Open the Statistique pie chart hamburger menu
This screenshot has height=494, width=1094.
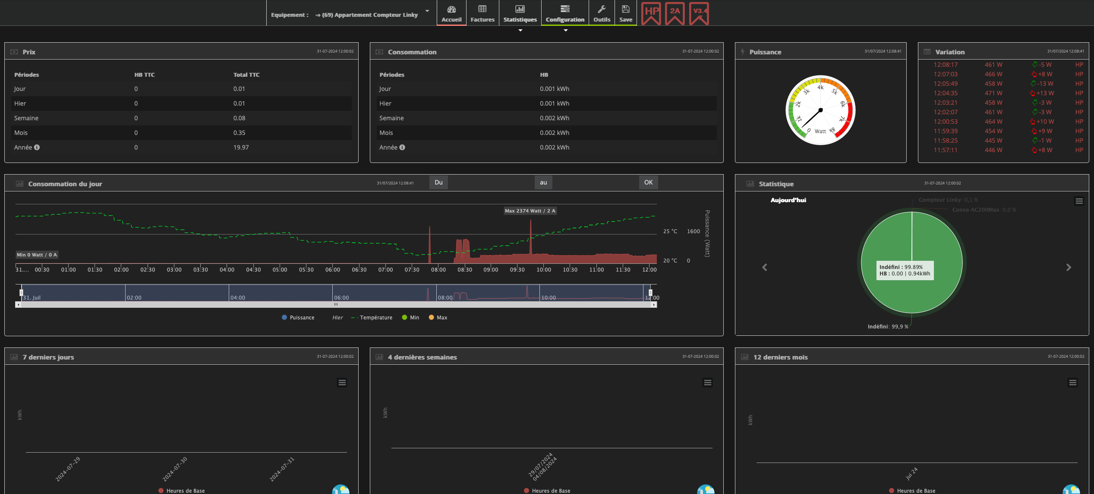1079,201
